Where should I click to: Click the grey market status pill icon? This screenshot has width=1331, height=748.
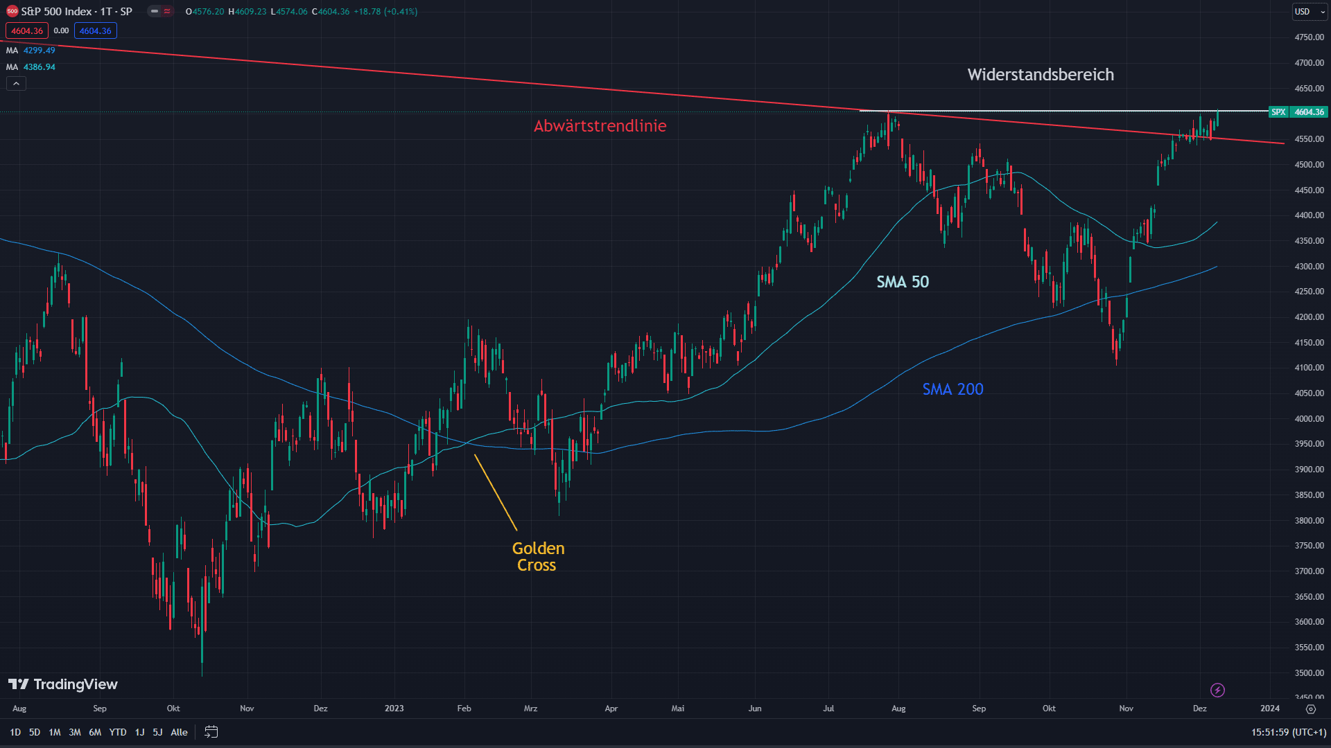155,11
